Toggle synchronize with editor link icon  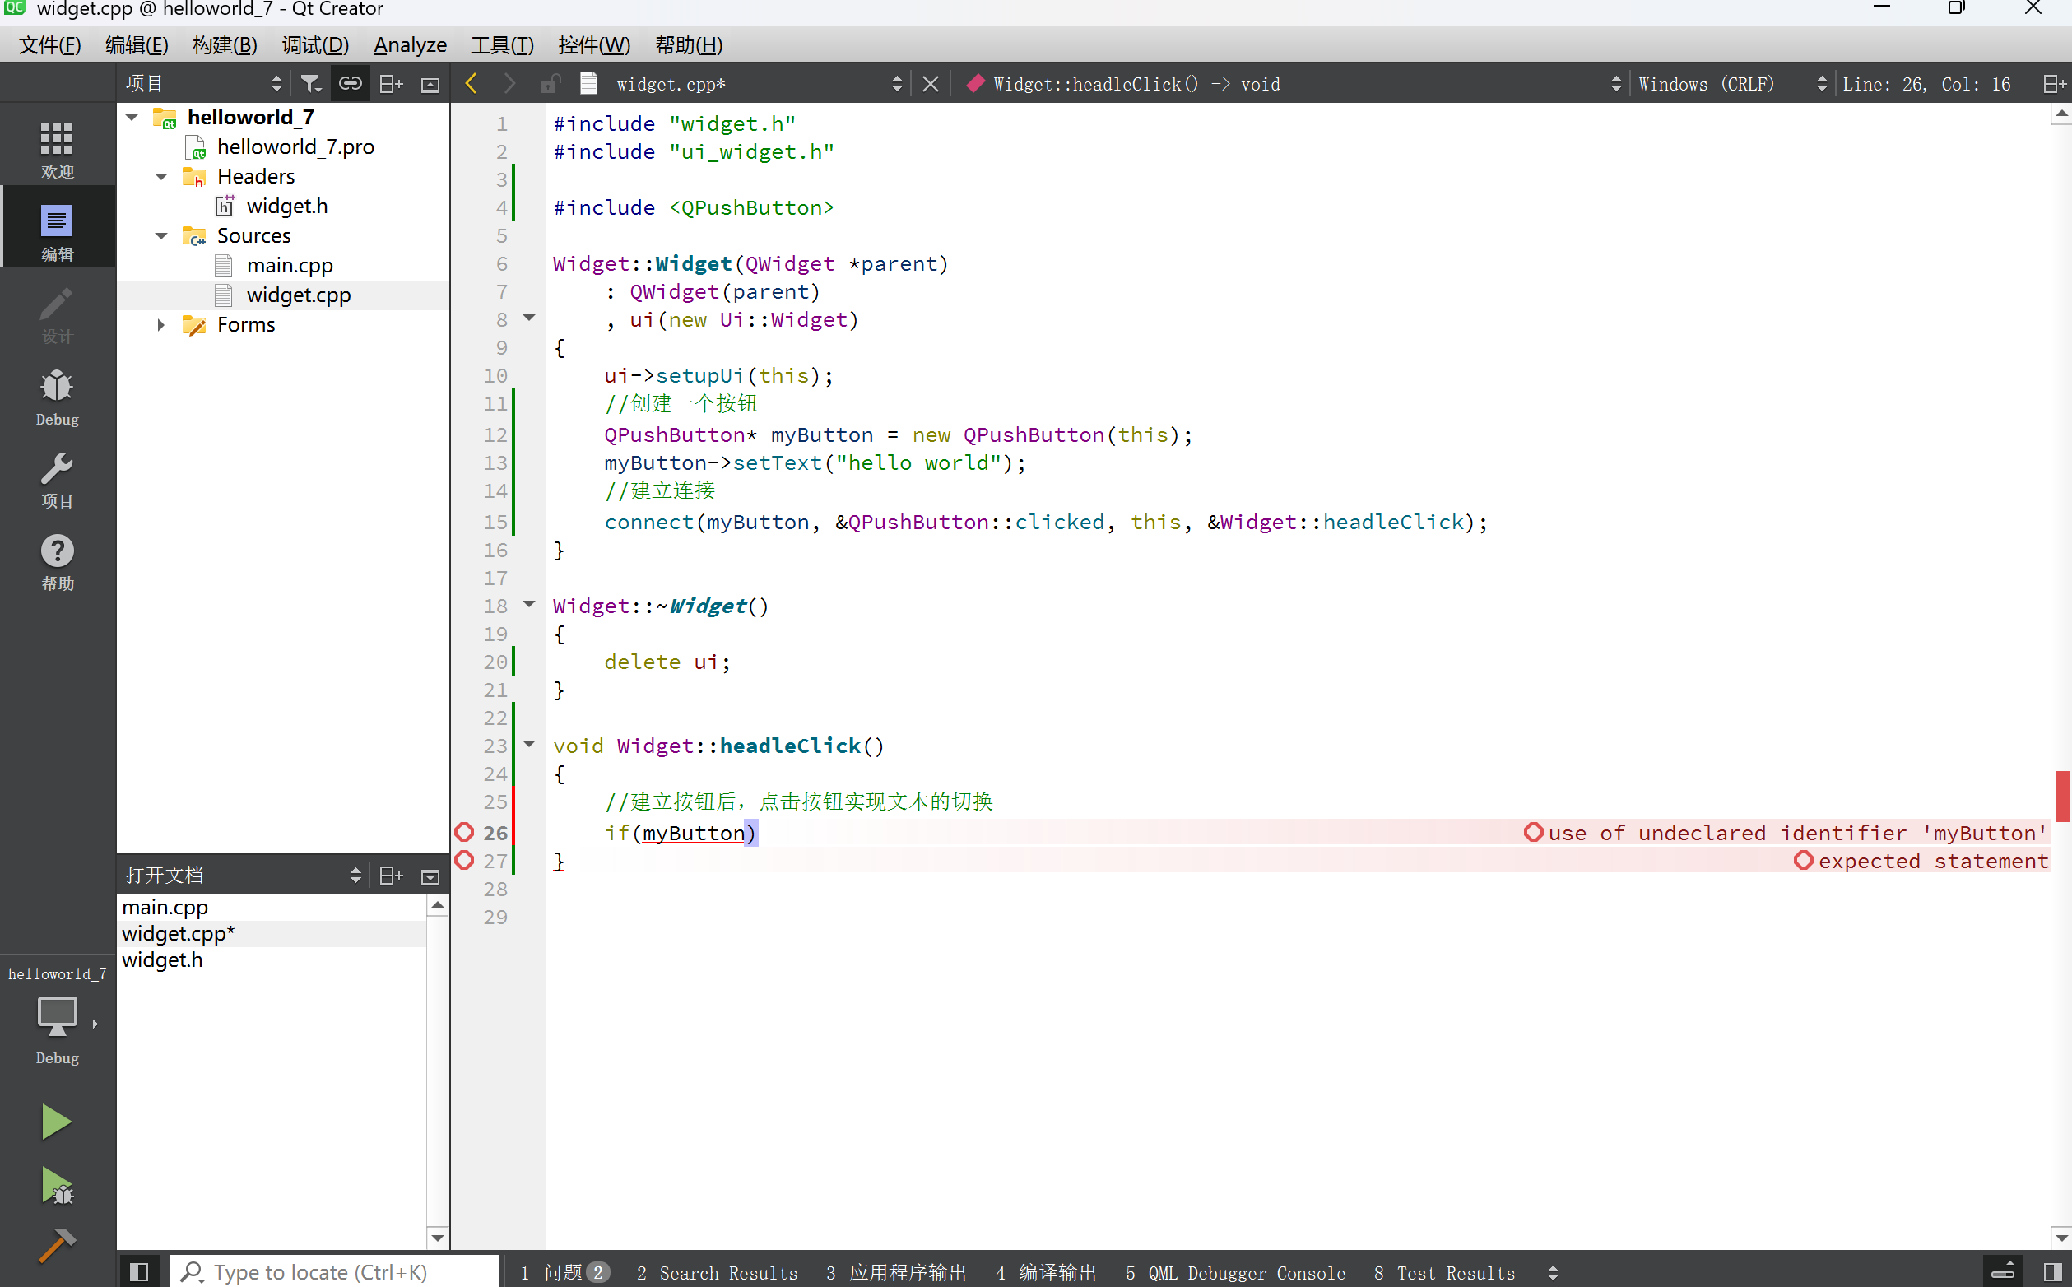350,83
